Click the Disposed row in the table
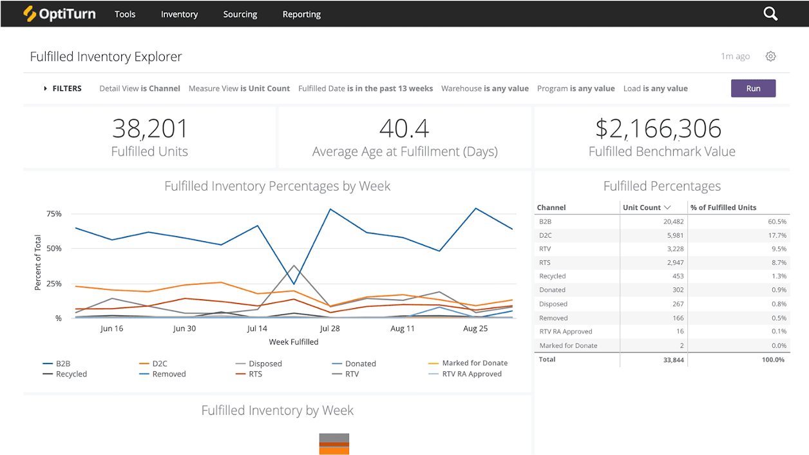Image resolution: width=809 pixels, height=455 pixels. coord(662,304)
